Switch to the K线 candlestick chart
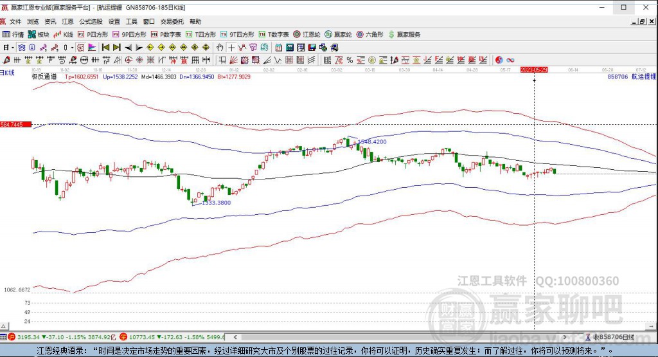The image size is (658, 357). pyautogui.click(x=64, y=35)
